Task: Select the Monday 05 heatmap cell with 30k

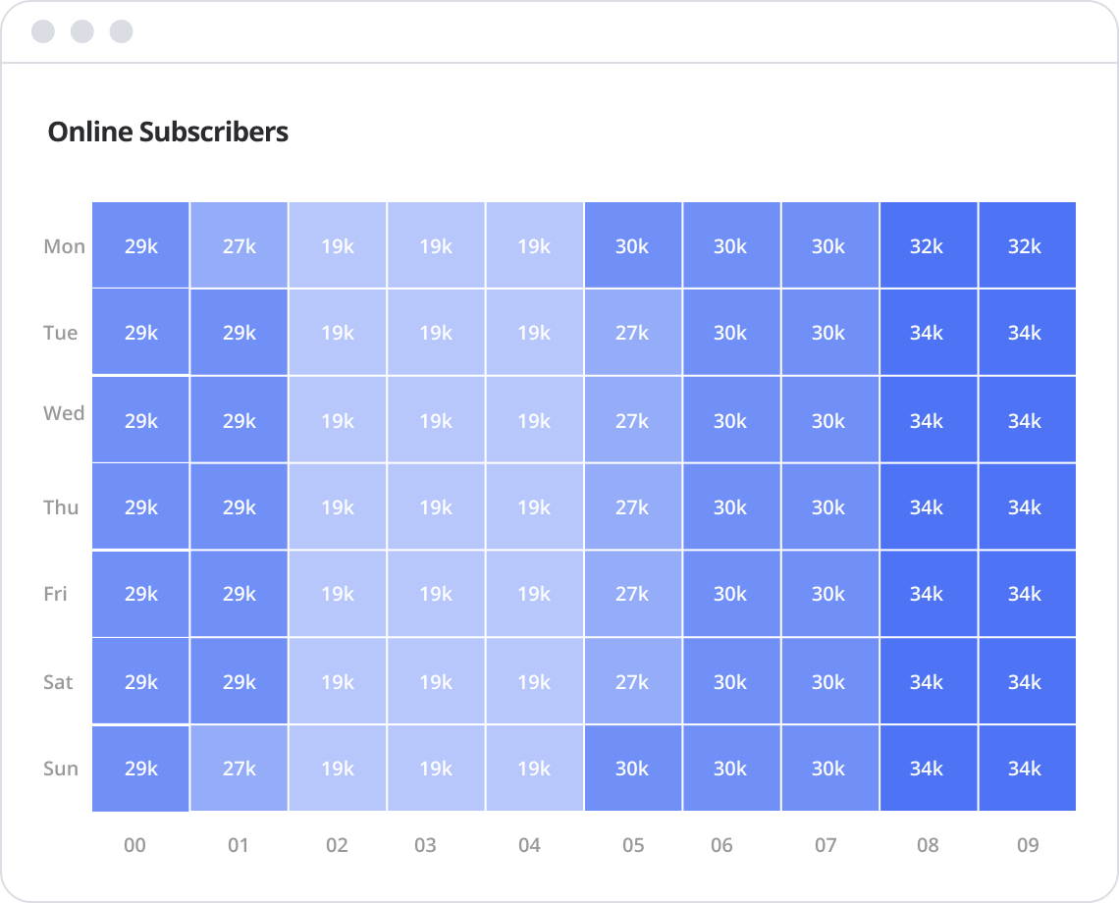Action: coord(633,245)
